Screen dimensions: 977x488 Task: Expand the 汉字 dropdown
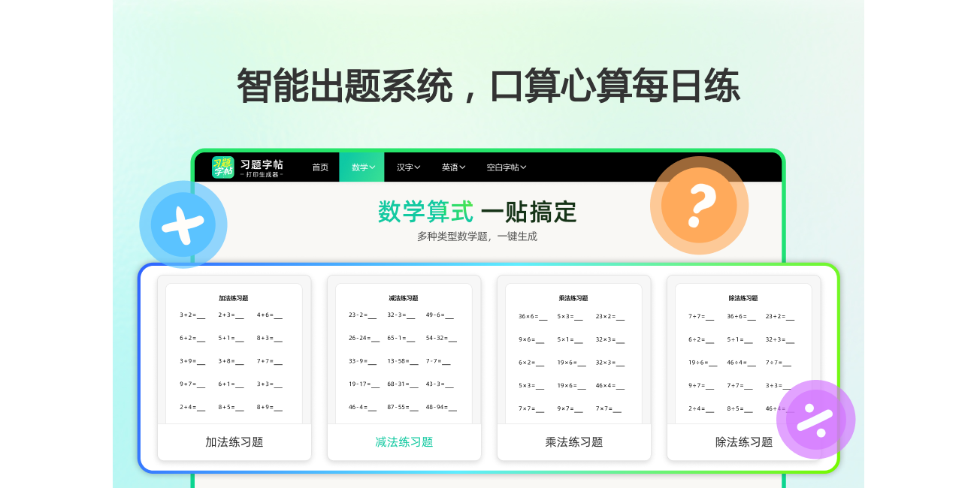(x=407, y=167)
